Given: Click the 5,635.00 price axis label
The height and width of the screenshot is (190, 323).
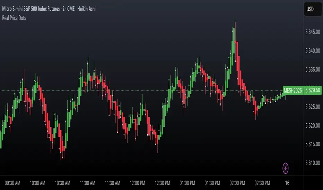Looking at the screenshot, I should [x=313, y=70].
